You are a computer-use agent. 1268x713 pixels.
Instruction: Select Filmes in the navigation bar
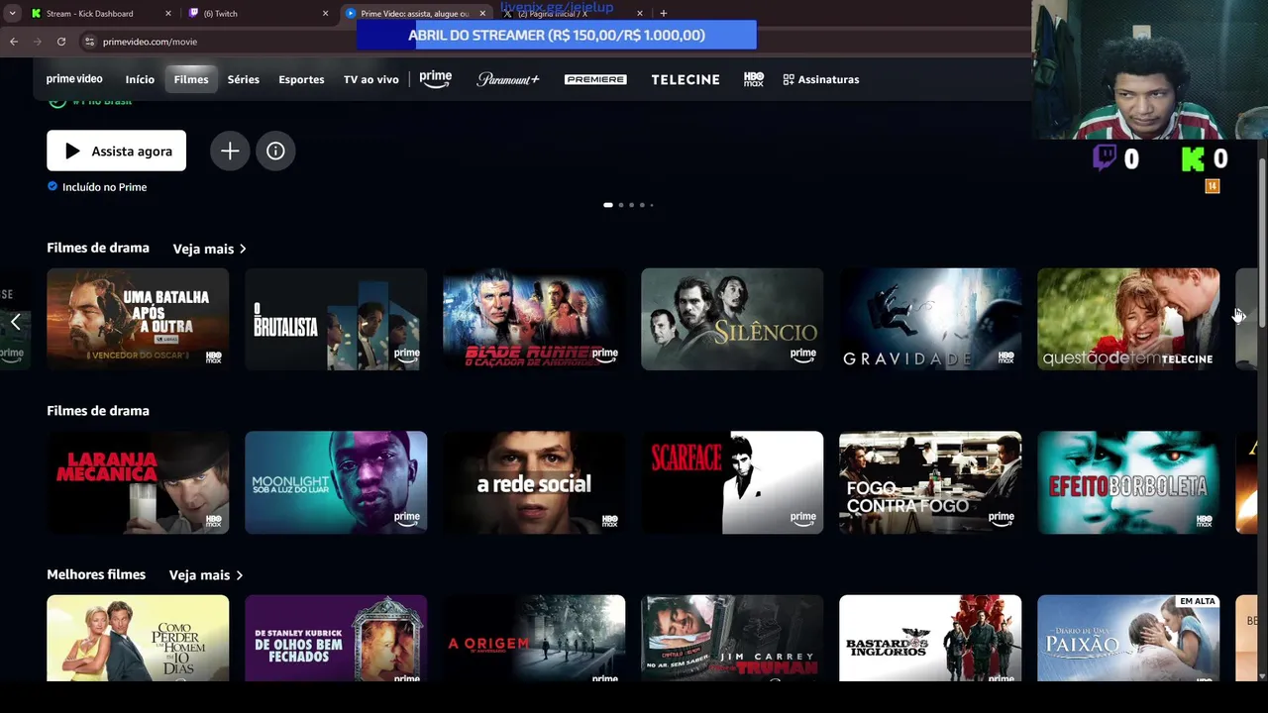(191, 79)
